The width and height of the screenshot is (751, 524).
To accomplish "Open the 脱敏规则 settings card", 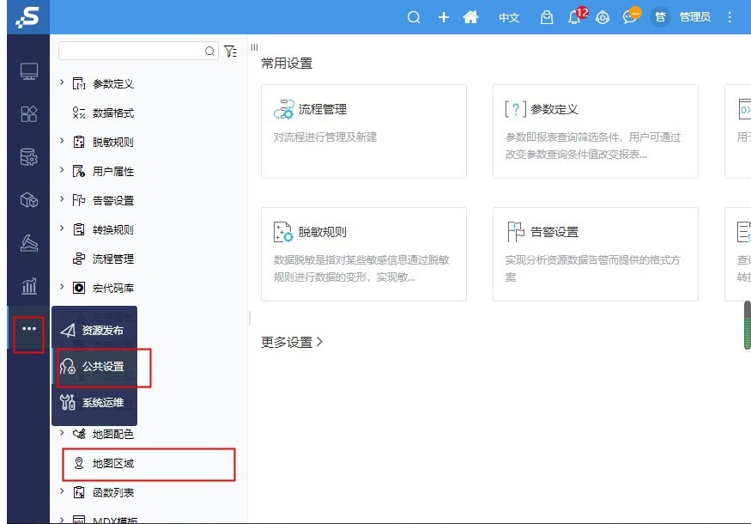I will (x=364, y=254).
